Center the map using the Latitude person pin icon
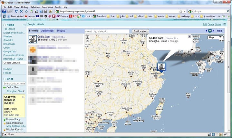The width and height of the screenshot is (232, 138). pyautogui.click(x=210, y=31)
